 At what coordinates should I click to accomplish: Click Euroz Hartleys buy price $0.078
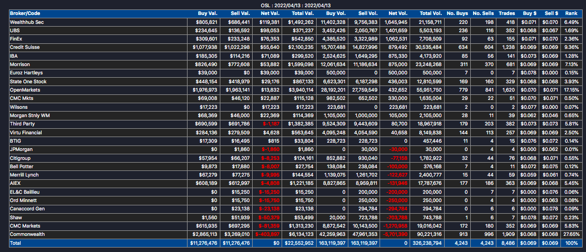point(529,73)
